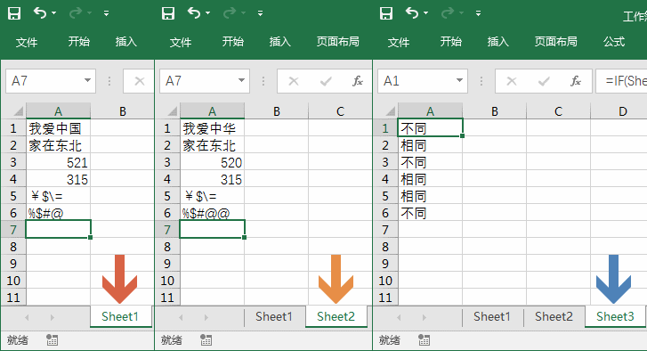The height and width of the screenshot is (351, 647).
Task: Expand Quick Access Toolbar customize arrow in middle window
Action: pos(261,13)
